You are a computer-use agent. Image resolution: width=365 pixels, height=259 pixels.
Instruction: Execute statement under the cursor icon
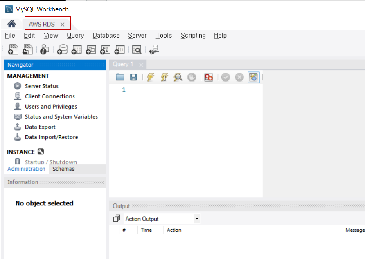(x=164, y=77)
